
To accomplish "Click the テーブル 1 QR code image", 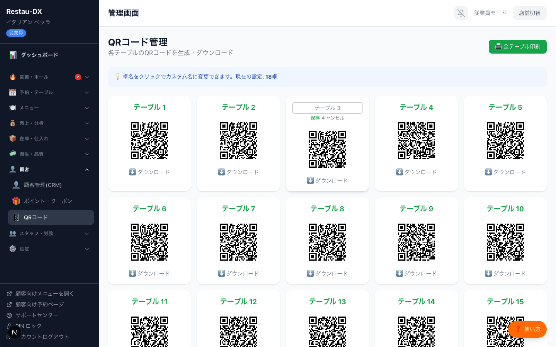I will 149,141.
